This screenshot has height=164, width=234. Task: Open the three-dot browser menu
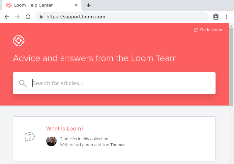226,17
